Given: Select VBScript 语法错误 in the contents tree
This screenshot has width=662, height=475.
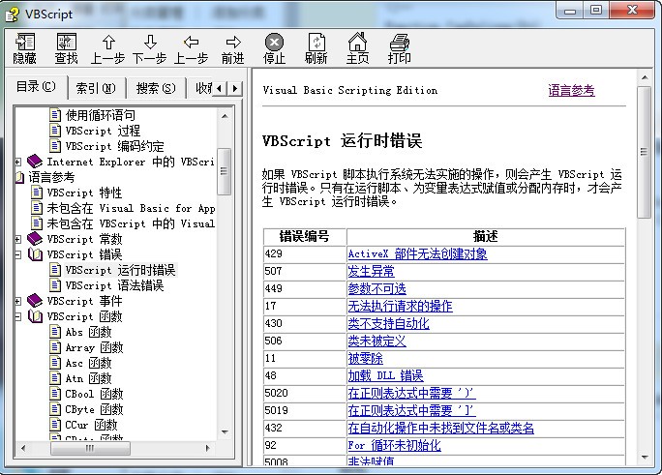Looking at the screenshot, I should tap(114, 285).
